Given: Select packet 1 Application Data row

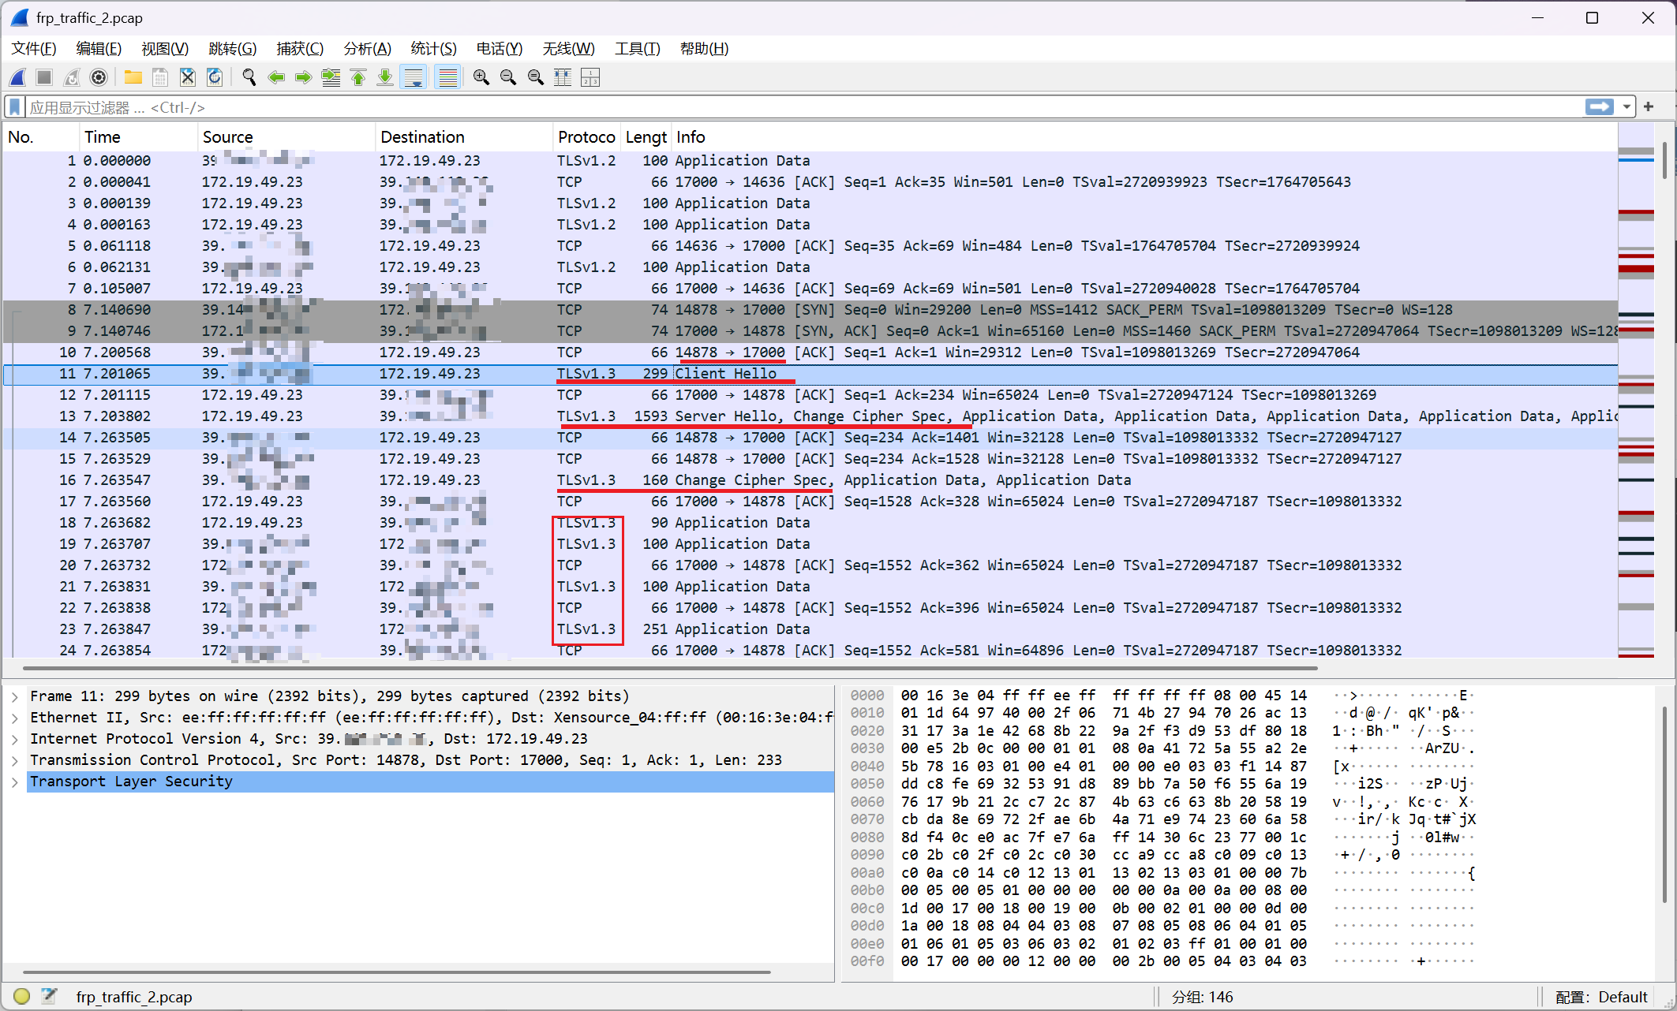Looking at the screenshot, I should tap(810, 161).
